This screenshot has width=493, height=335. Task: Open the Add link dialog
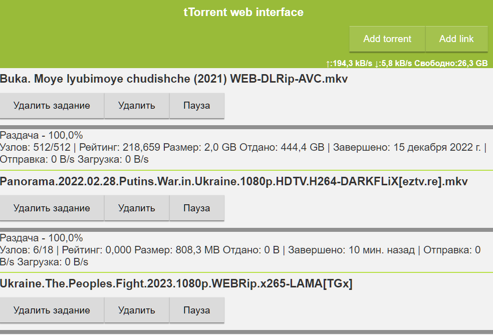click(456, 39)
